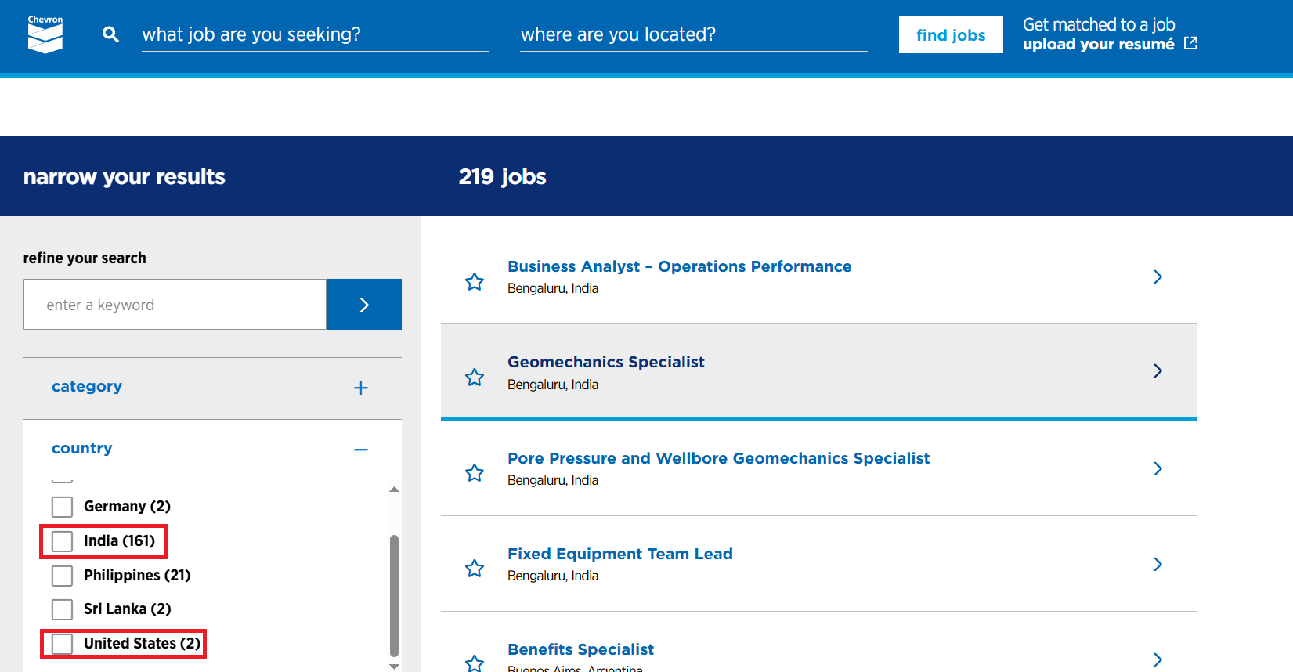Star the Pore Pressure job listing
Image resolution: width=1293 pixels, height=672 pixels.
click(x=475, y=473)
